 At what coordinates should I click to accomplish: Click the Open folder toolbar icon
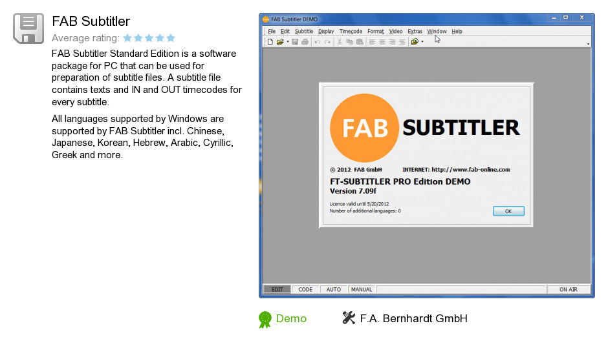[x=280, y=42]
